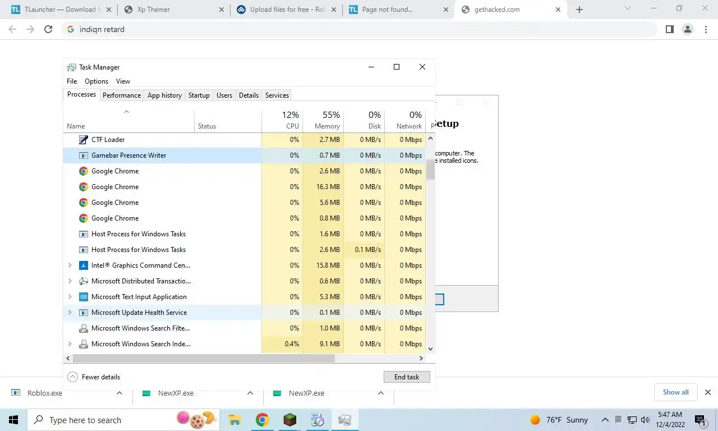
Task: Expand the Microsoft Distributed Transaction group
Action: (70, 281)
